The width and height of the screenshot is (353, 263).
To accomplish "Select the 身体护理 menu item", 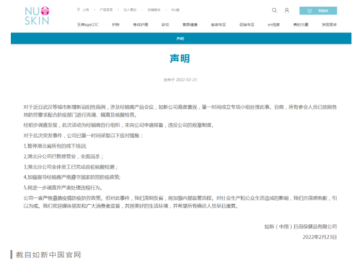I will pos(140,24).
